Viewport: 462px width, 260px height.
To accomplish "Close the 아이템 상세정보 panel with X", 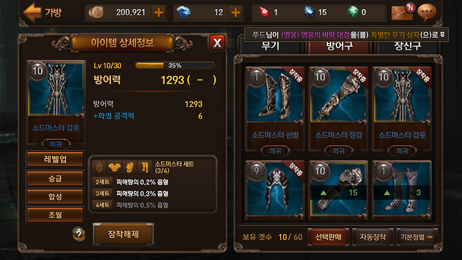I will (217, 43).
